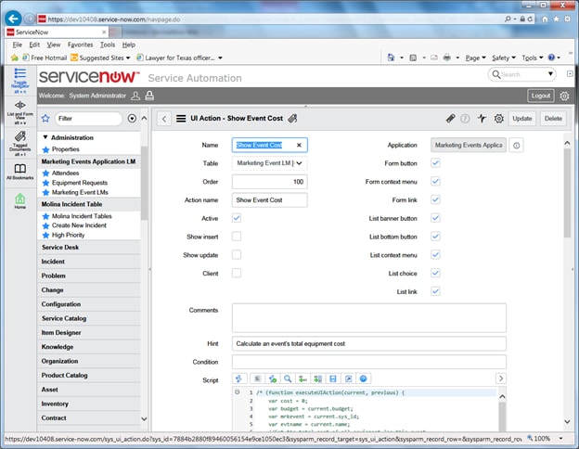Open Equipment Requests in the navigator
This screenshot has width=579, height=449.
[80, 183]
